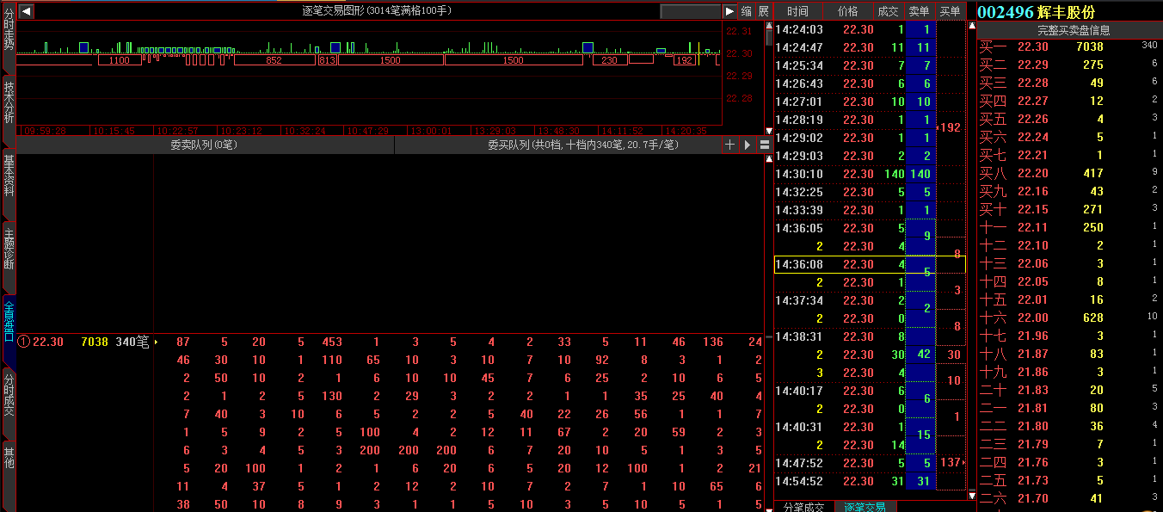This screenshot has height=512, width=1163.
Task: Open the 基本资料 side tab
Action: [x=9, y=176]
